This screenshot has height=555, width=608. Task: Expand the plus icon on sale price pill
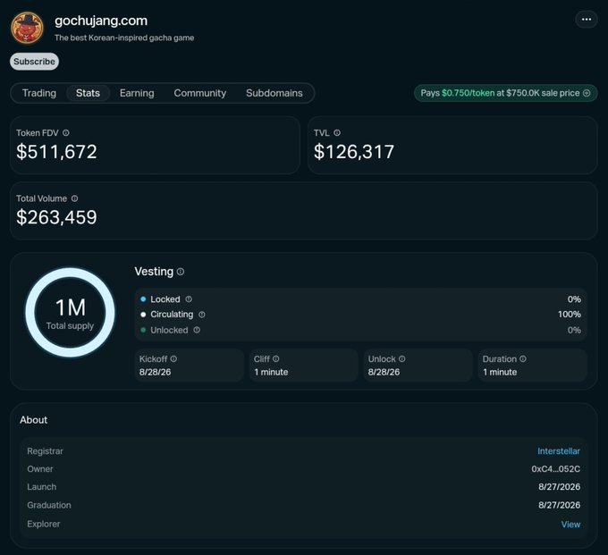click(587, 93)
